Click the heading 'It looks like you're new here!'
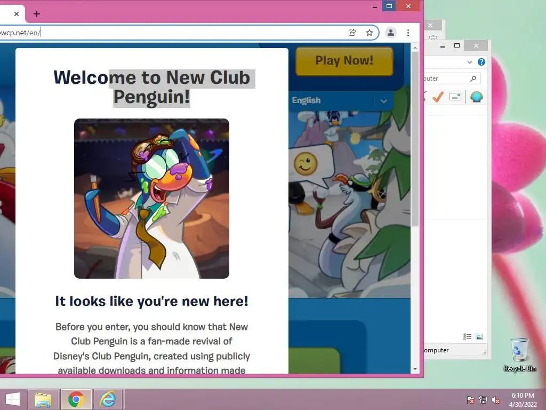The image size is (546, 410). point(151,301)
